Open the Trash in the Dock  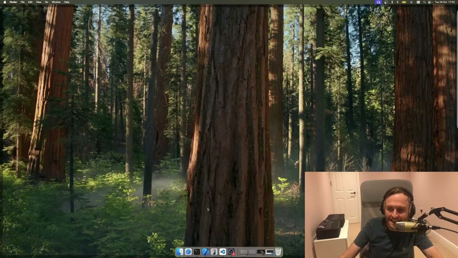coord(278,252)
